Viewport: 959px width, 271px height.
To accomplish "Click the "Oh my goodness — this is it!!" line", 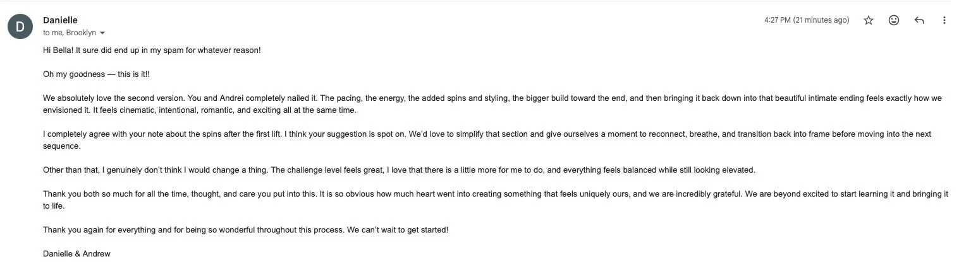I will 97,74.
